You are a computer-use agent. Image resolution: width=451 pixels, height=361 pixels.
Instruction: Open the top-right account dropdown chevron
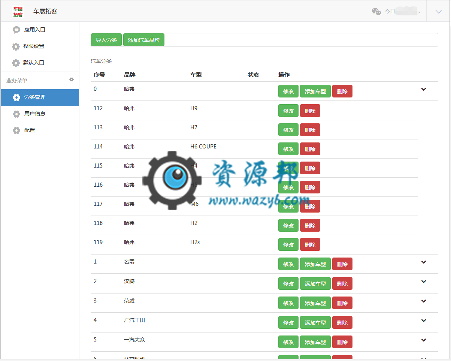click(439, 11)
